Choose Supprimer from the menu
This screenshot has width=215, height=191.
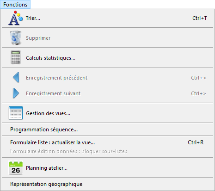[x=107, y=38]
